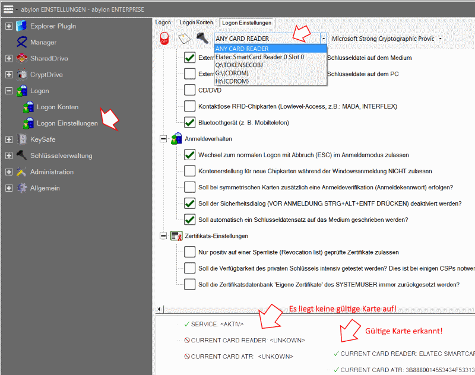Image resolution: width=475 pixels, height=375 pixels.
Task: Click the chip card toolbar icon
Action: (184, 39)
